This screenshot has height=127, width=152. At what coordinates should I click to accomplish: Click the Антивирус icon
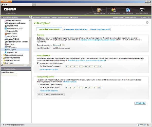pyautogui.click(x=6, y=44)
